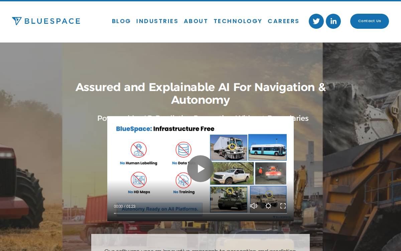Viewport: 401px width, 251px height.
Task: Play the Infrastructure Free video
Action: tap(200, 169)
